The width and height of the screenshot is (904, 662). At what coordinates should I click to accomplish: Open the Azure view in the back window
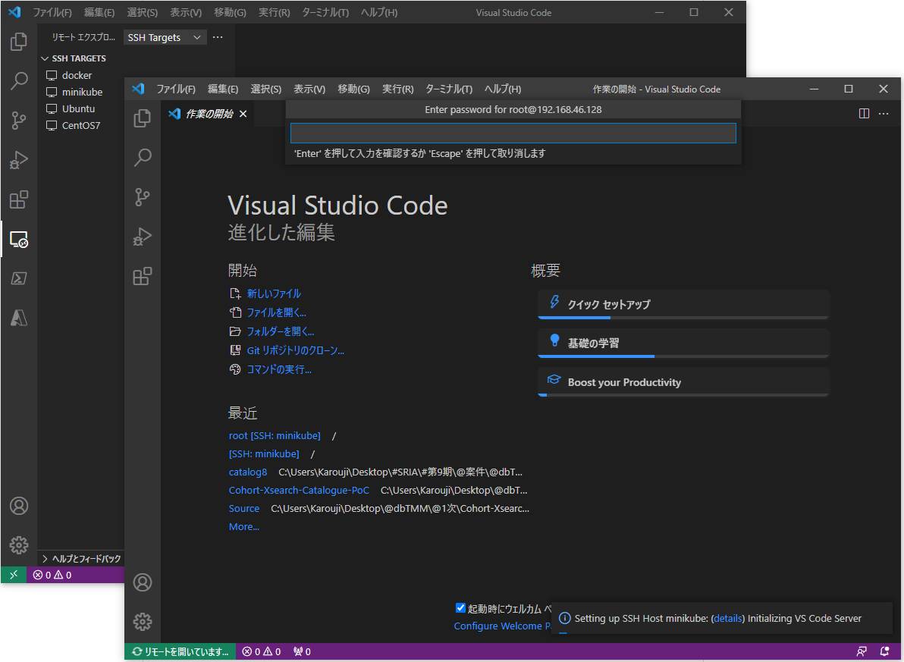click(19, 318)
